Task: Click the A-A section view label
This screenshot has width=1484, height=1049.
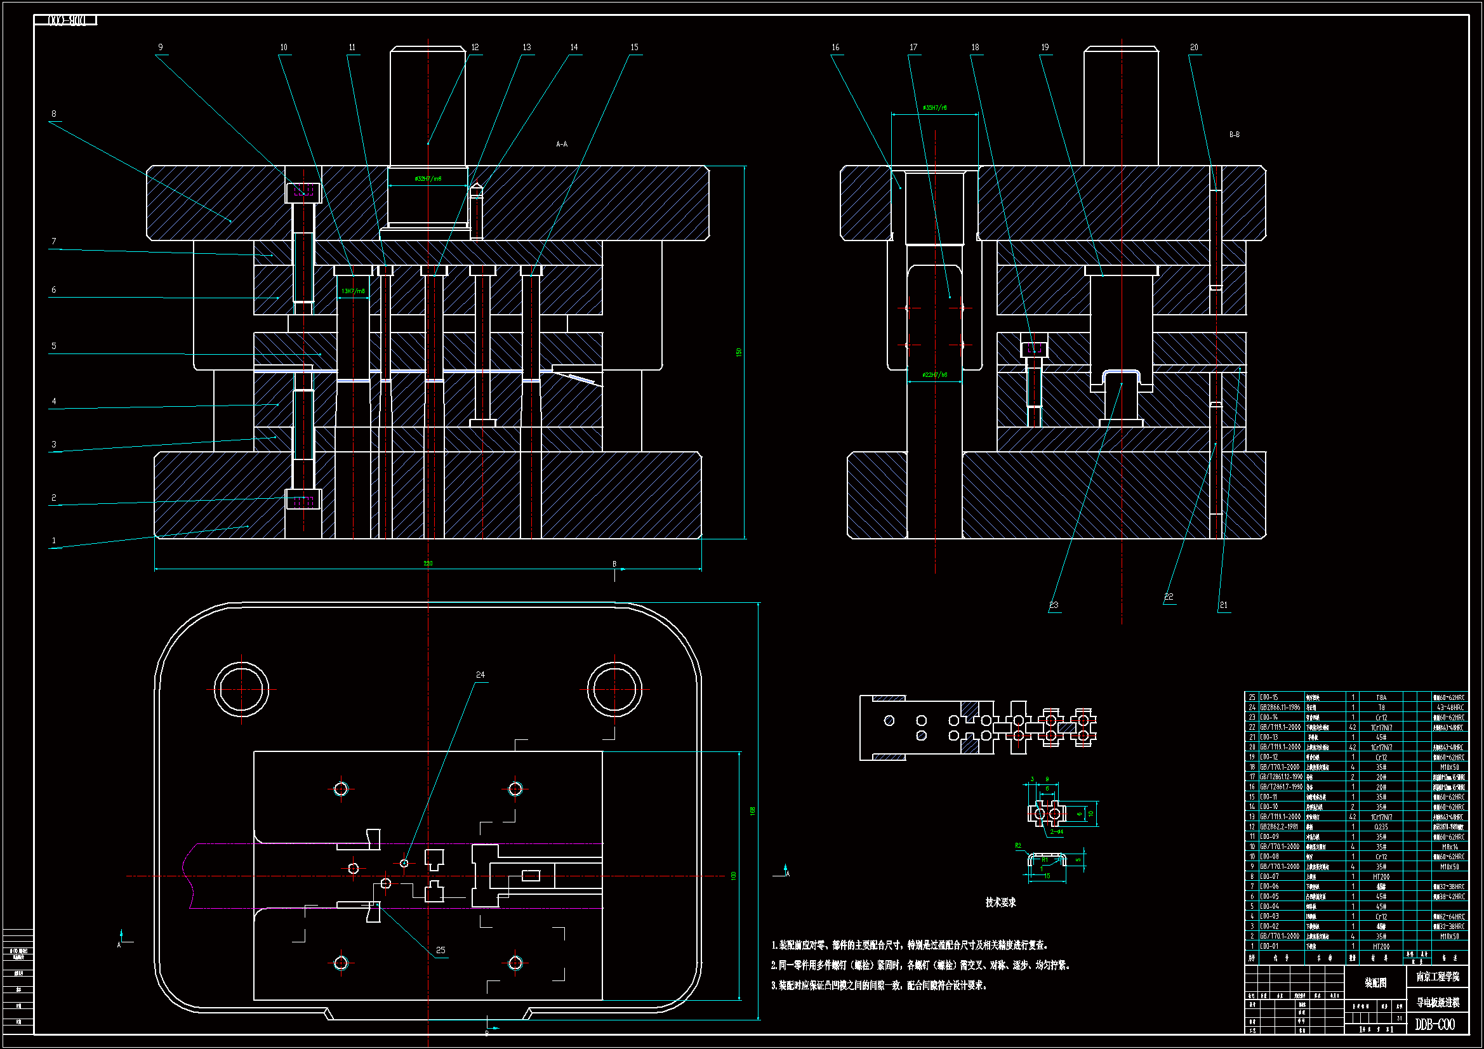Action: point(562,144)
